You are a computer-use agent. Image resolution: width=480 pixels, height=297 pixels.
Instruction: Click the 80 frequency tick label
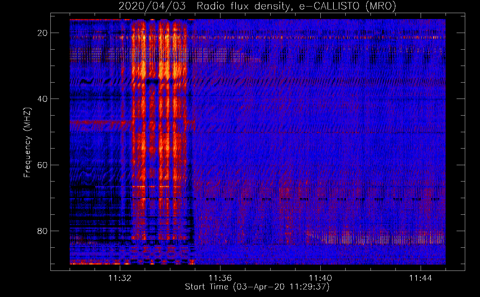[x=42, y=231]
